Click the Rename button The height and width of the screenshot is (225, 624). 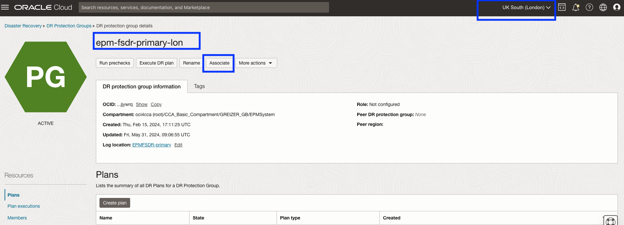click(x=191, y=63)
